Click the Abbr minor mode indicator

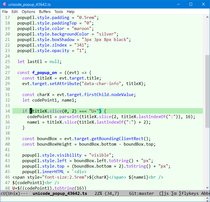205,193
